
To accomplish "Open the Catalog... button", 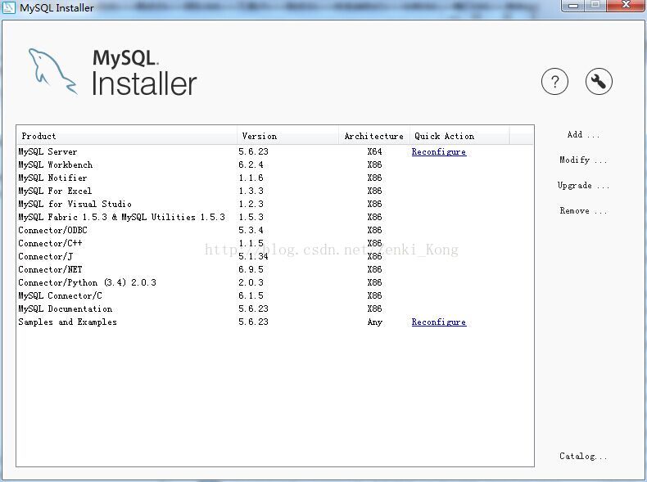I will coord(583,456).
